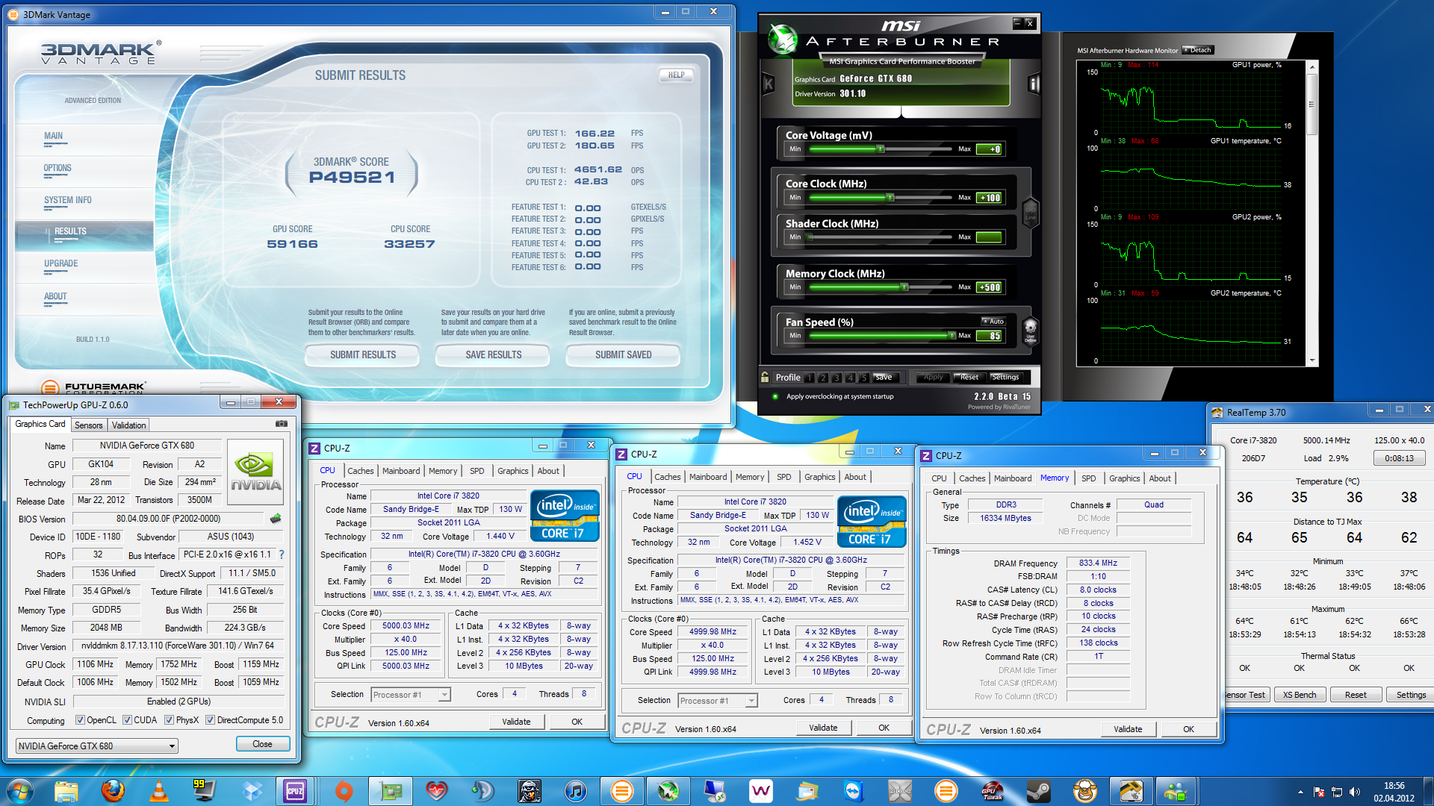
Task: Click save profile button in Afterburner
Action: click(883, 378)
